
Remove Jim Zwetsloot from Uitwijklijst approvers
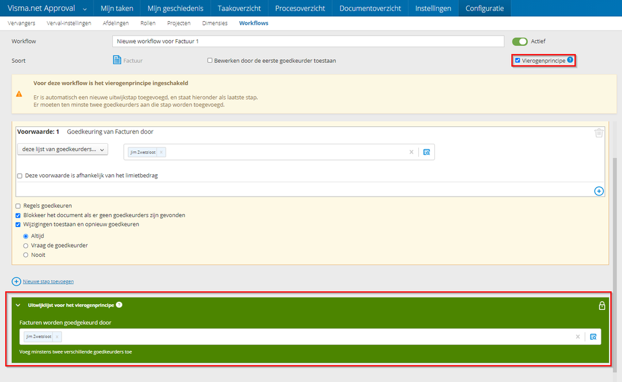click(57, 337)
